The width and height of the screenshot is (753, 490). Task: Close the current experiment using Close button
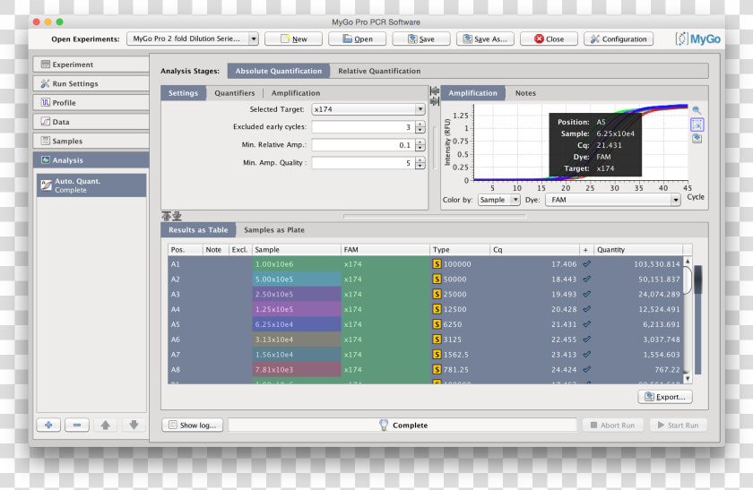pos(549,39)
